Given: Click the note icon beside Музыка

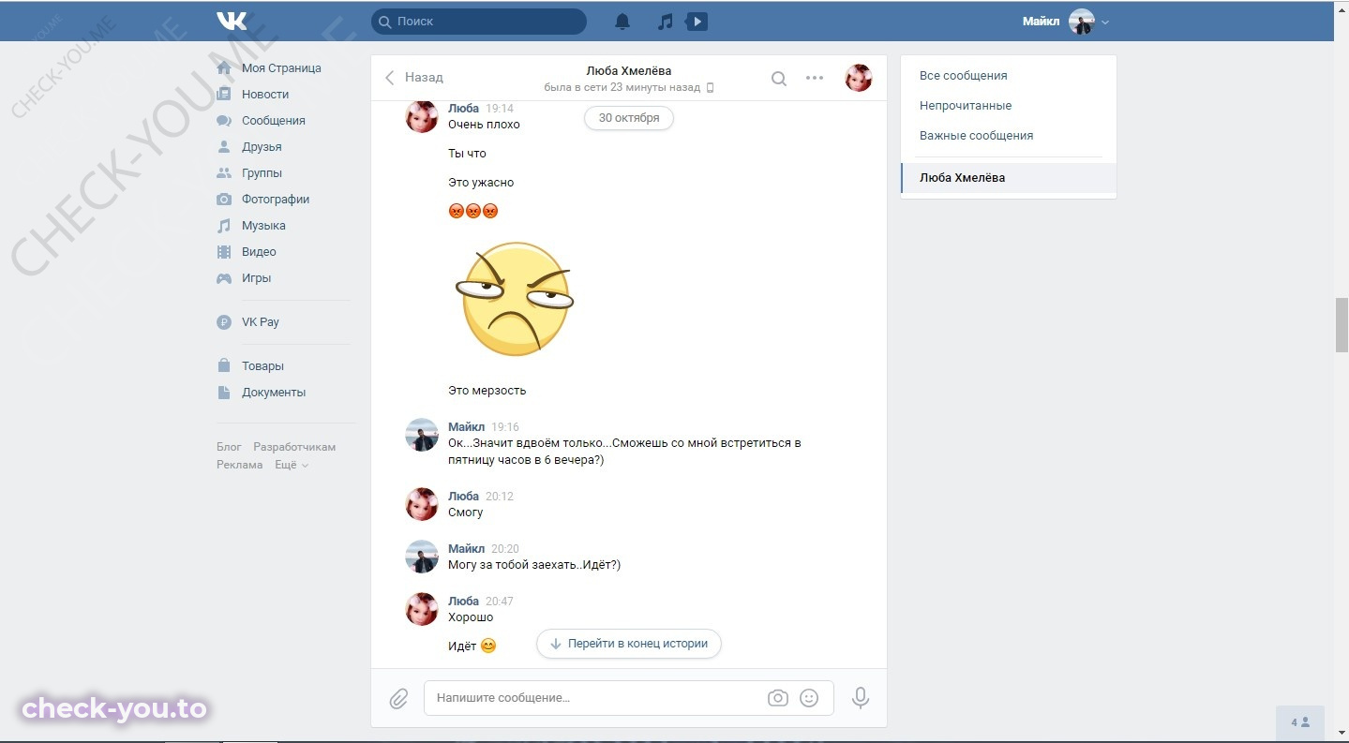Looking at the screenshot, I should pos(224,226).
